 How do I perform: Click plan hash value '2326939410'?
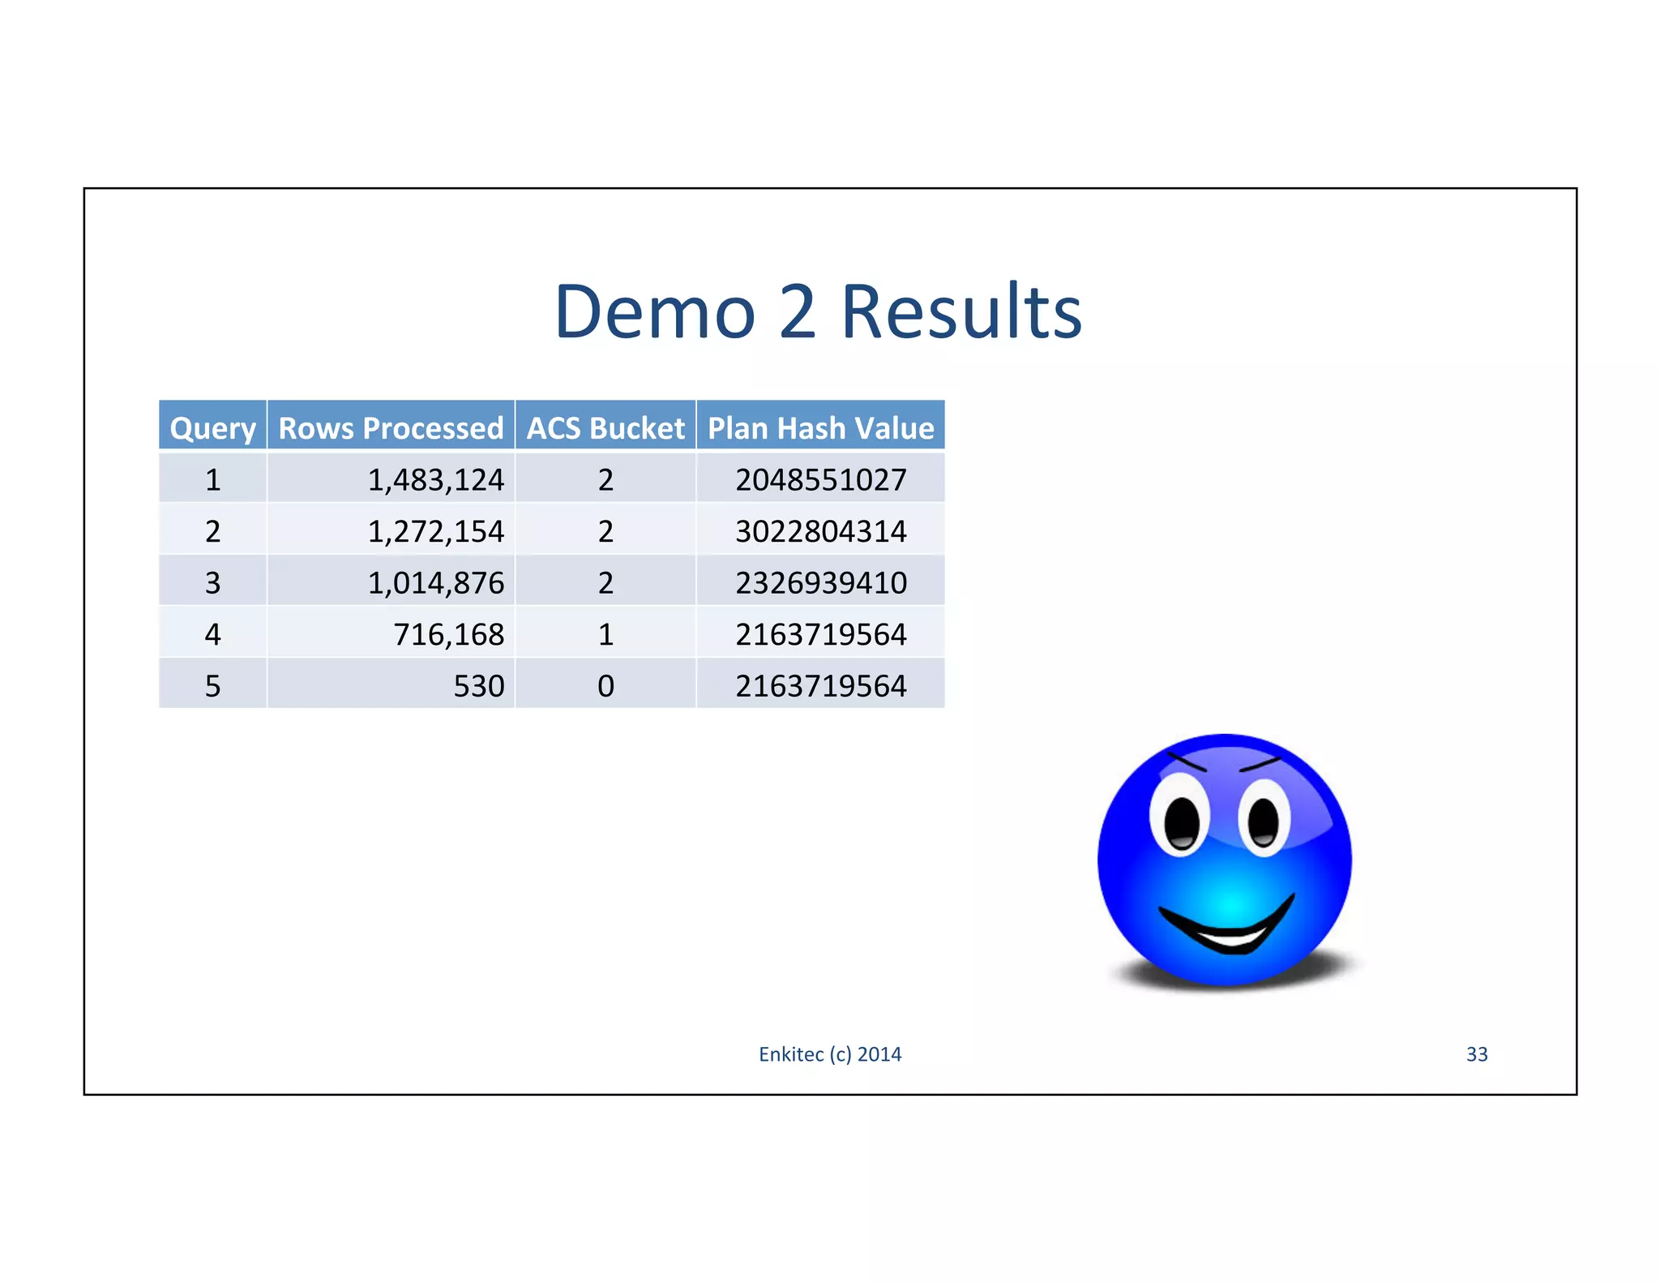click(x=821, y=583)
